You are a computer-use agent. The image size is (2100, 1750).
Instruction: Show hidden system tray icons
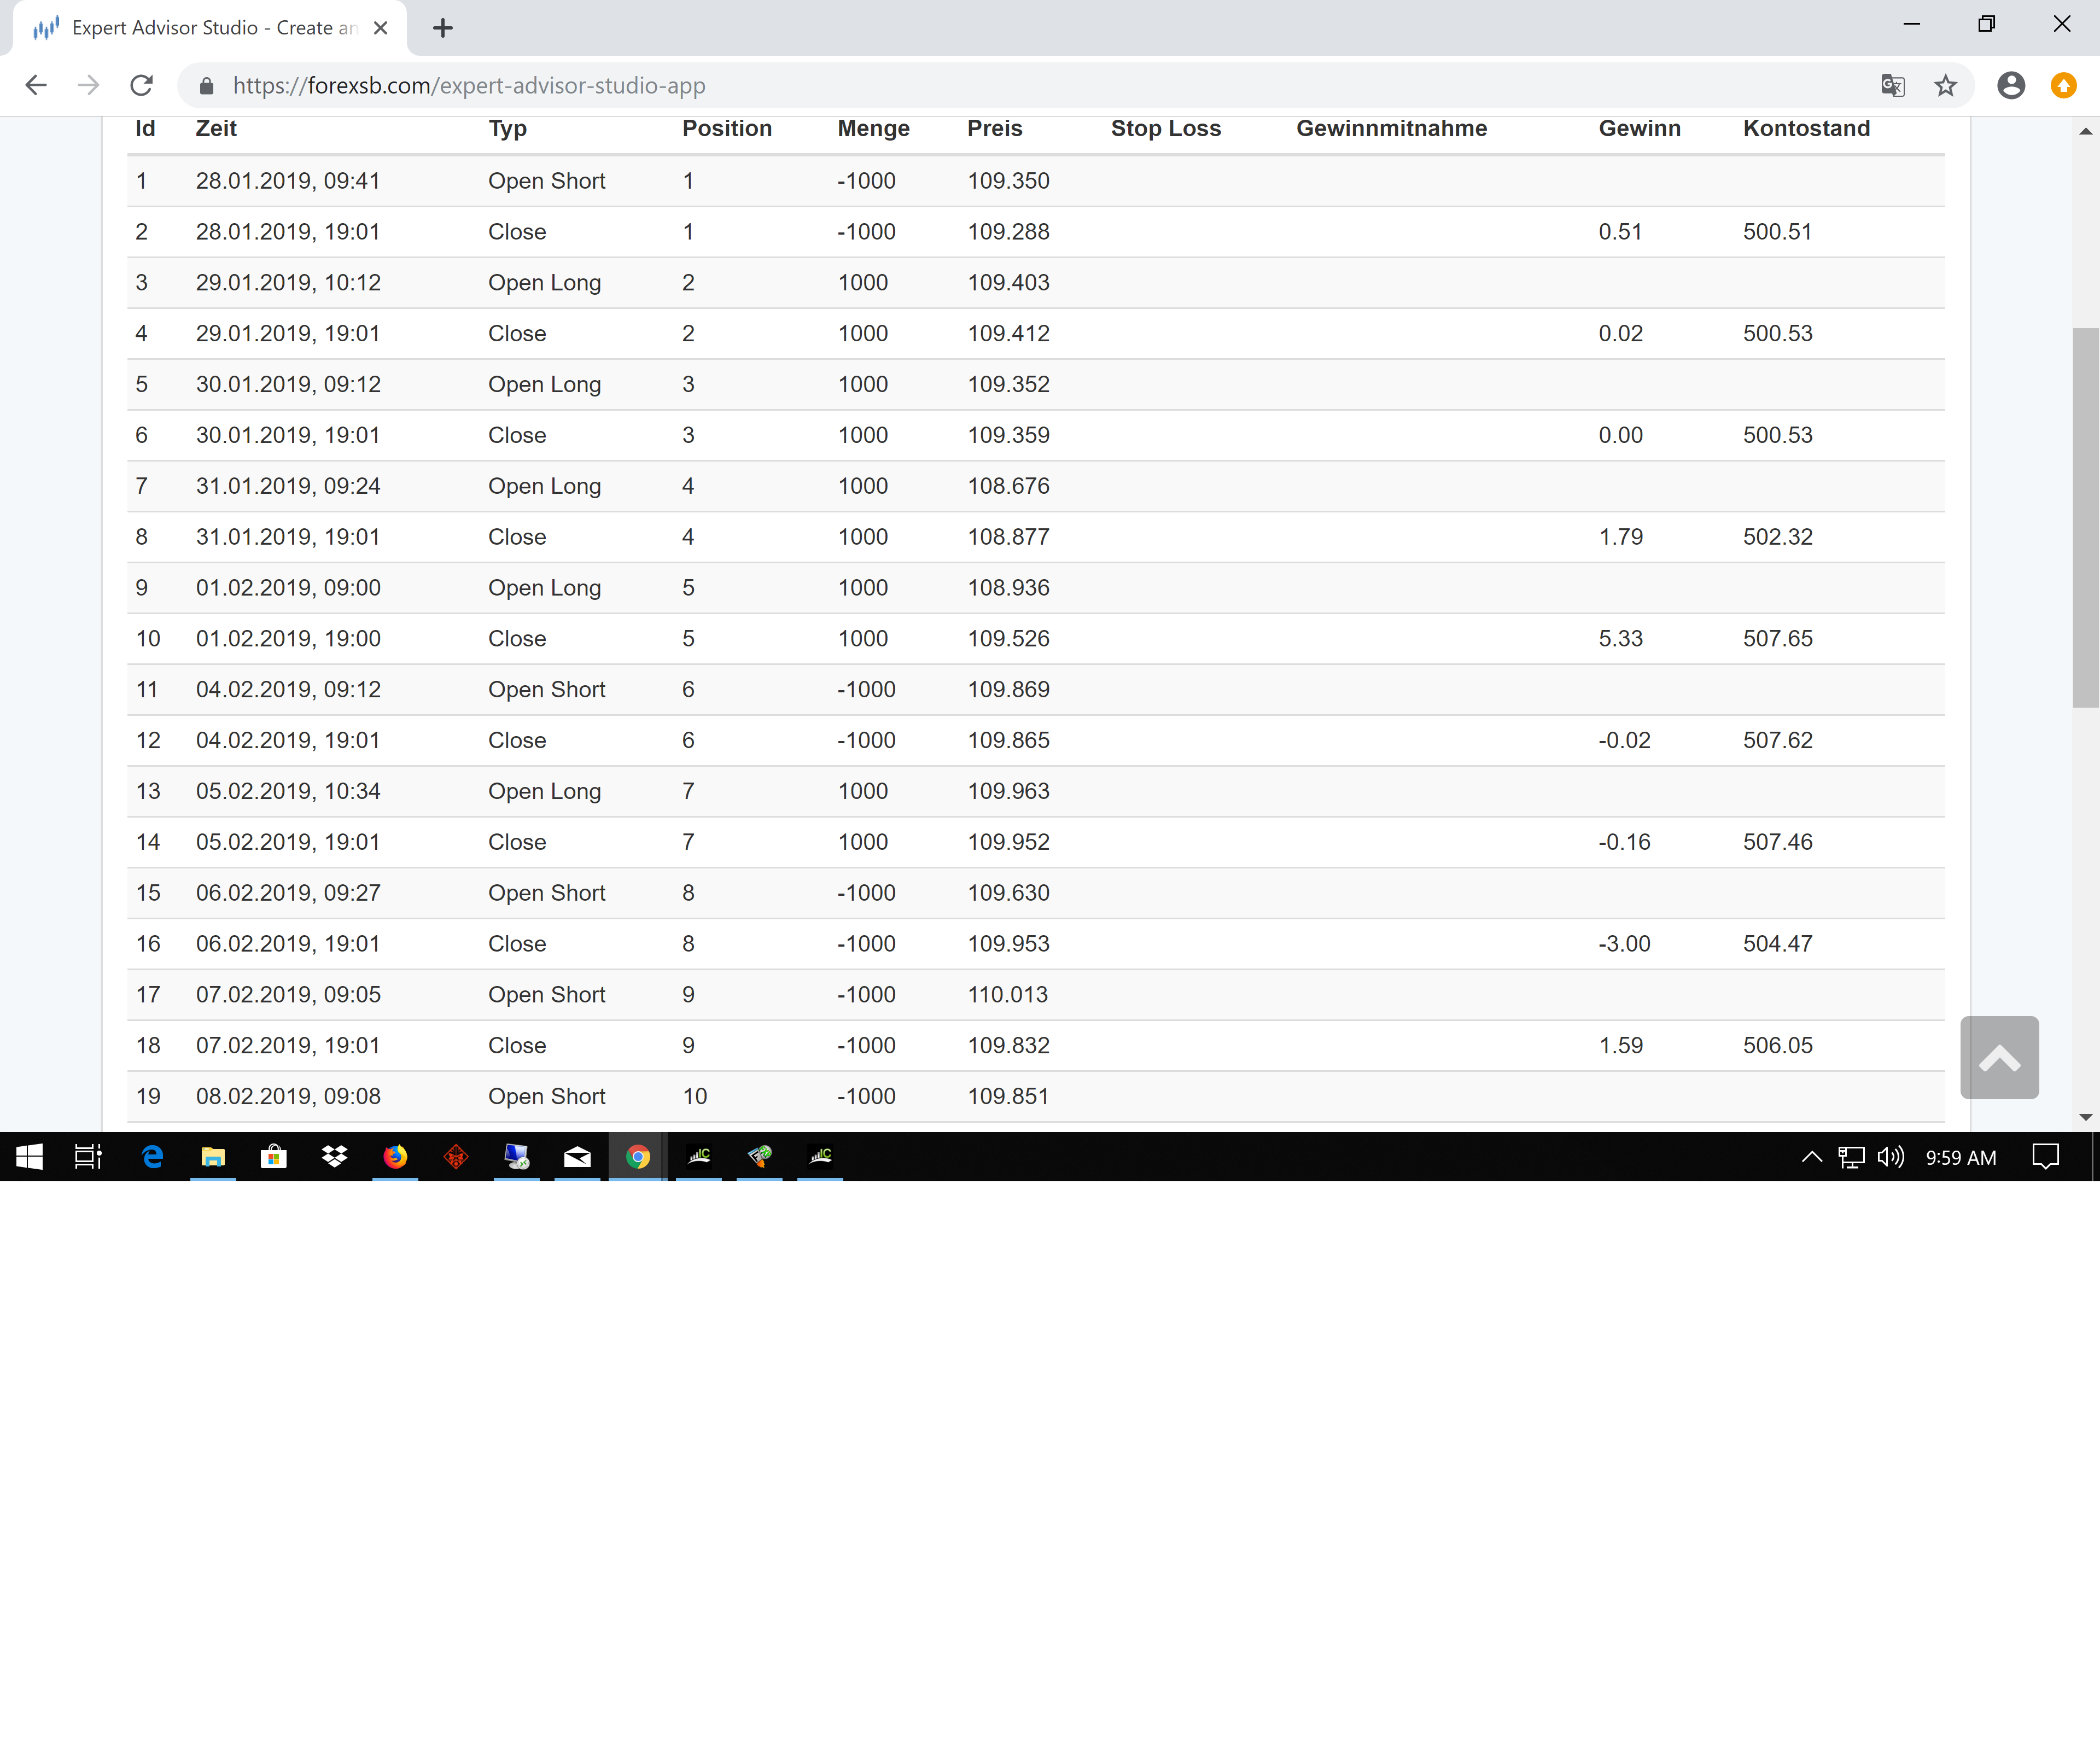tap(1811, 1157)
